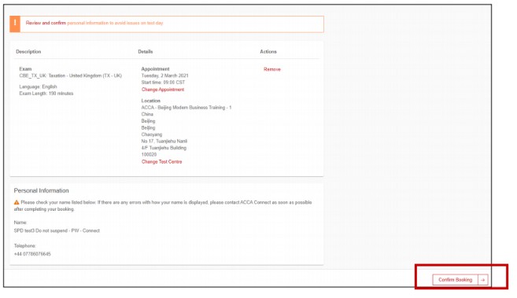Click the Exam Length 190 minutes text

[46, 94]
